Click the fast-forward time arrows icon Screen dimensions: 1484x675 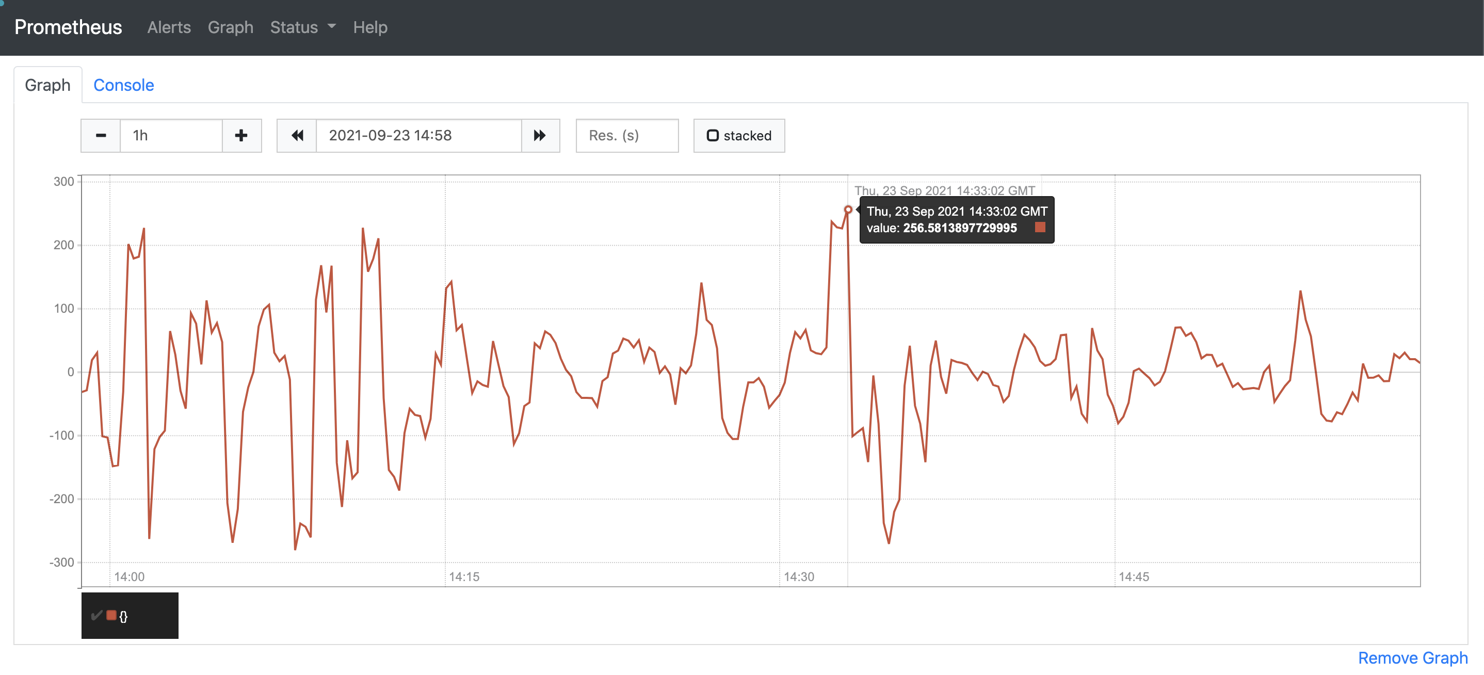click(540, 136)
